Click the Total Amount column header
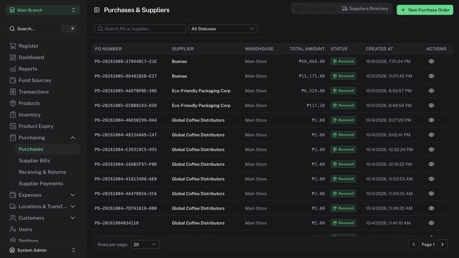This screenshot has width=459, height=258. click(307, 49)
